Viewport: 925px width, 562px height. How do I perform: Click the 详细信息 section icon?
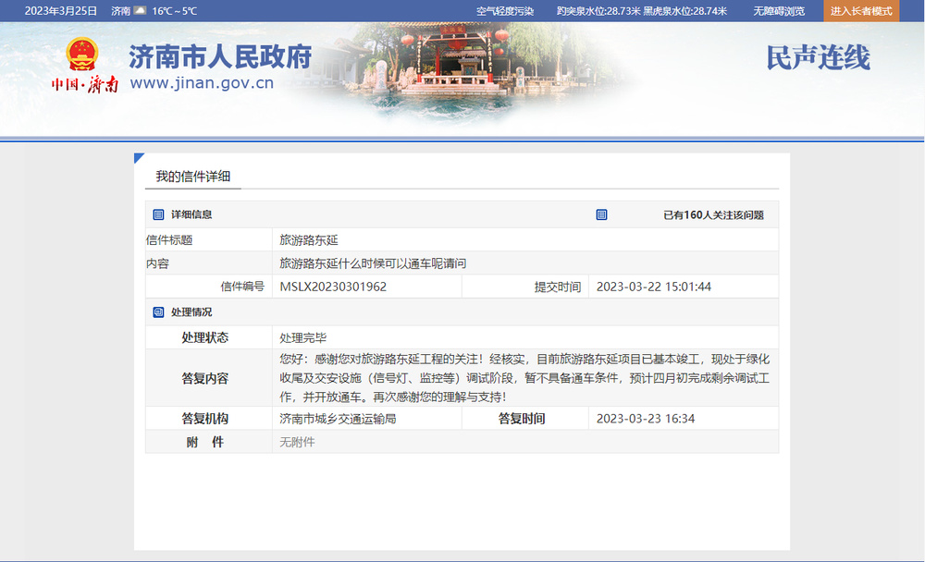157,214
